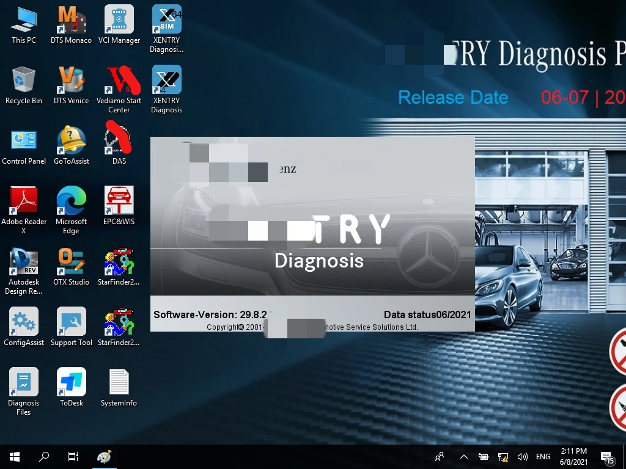Launch VCI Manager from the desktop
Screen dimensions: 626x469
click(x=119, y=21)
